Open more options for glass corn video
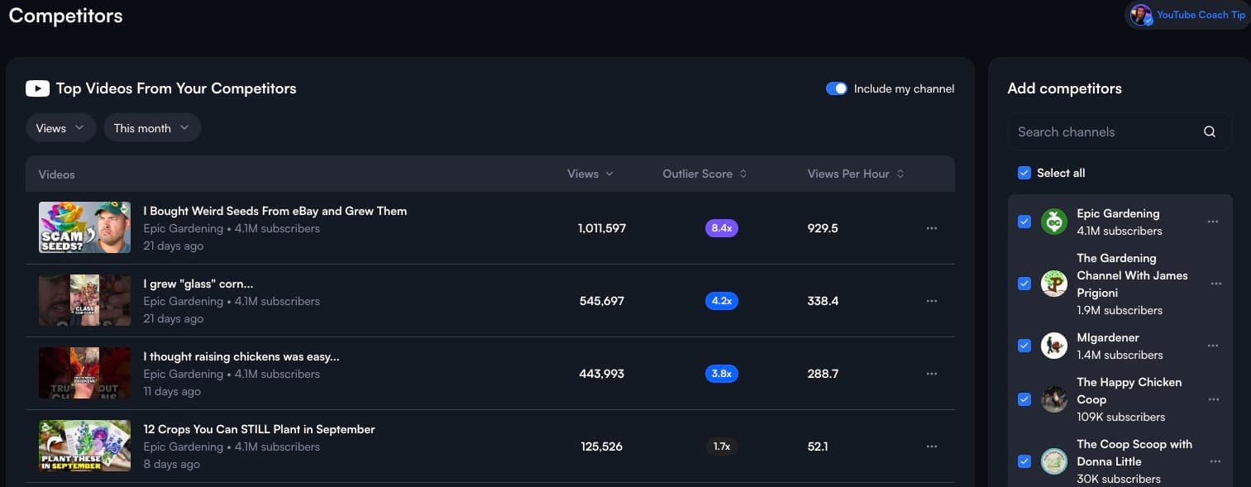Image resolution: width=1251 pixels, height=487 pixels. (932, 301)
